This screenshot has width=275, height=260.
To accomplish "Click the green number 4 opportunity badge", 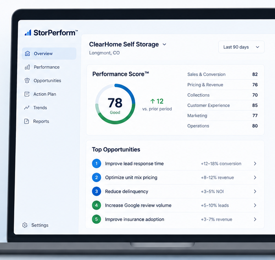I will point(96,205).
